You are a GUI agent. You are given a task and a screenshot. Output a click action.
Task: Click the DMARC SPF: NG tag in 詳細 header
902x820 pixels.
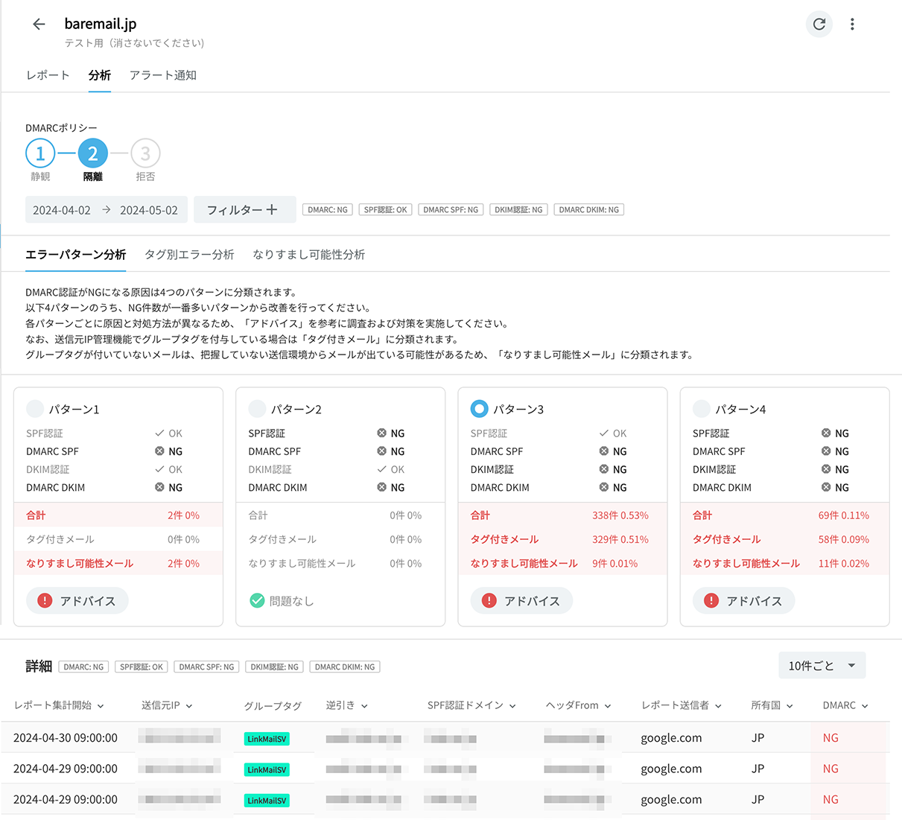(206, 667)
